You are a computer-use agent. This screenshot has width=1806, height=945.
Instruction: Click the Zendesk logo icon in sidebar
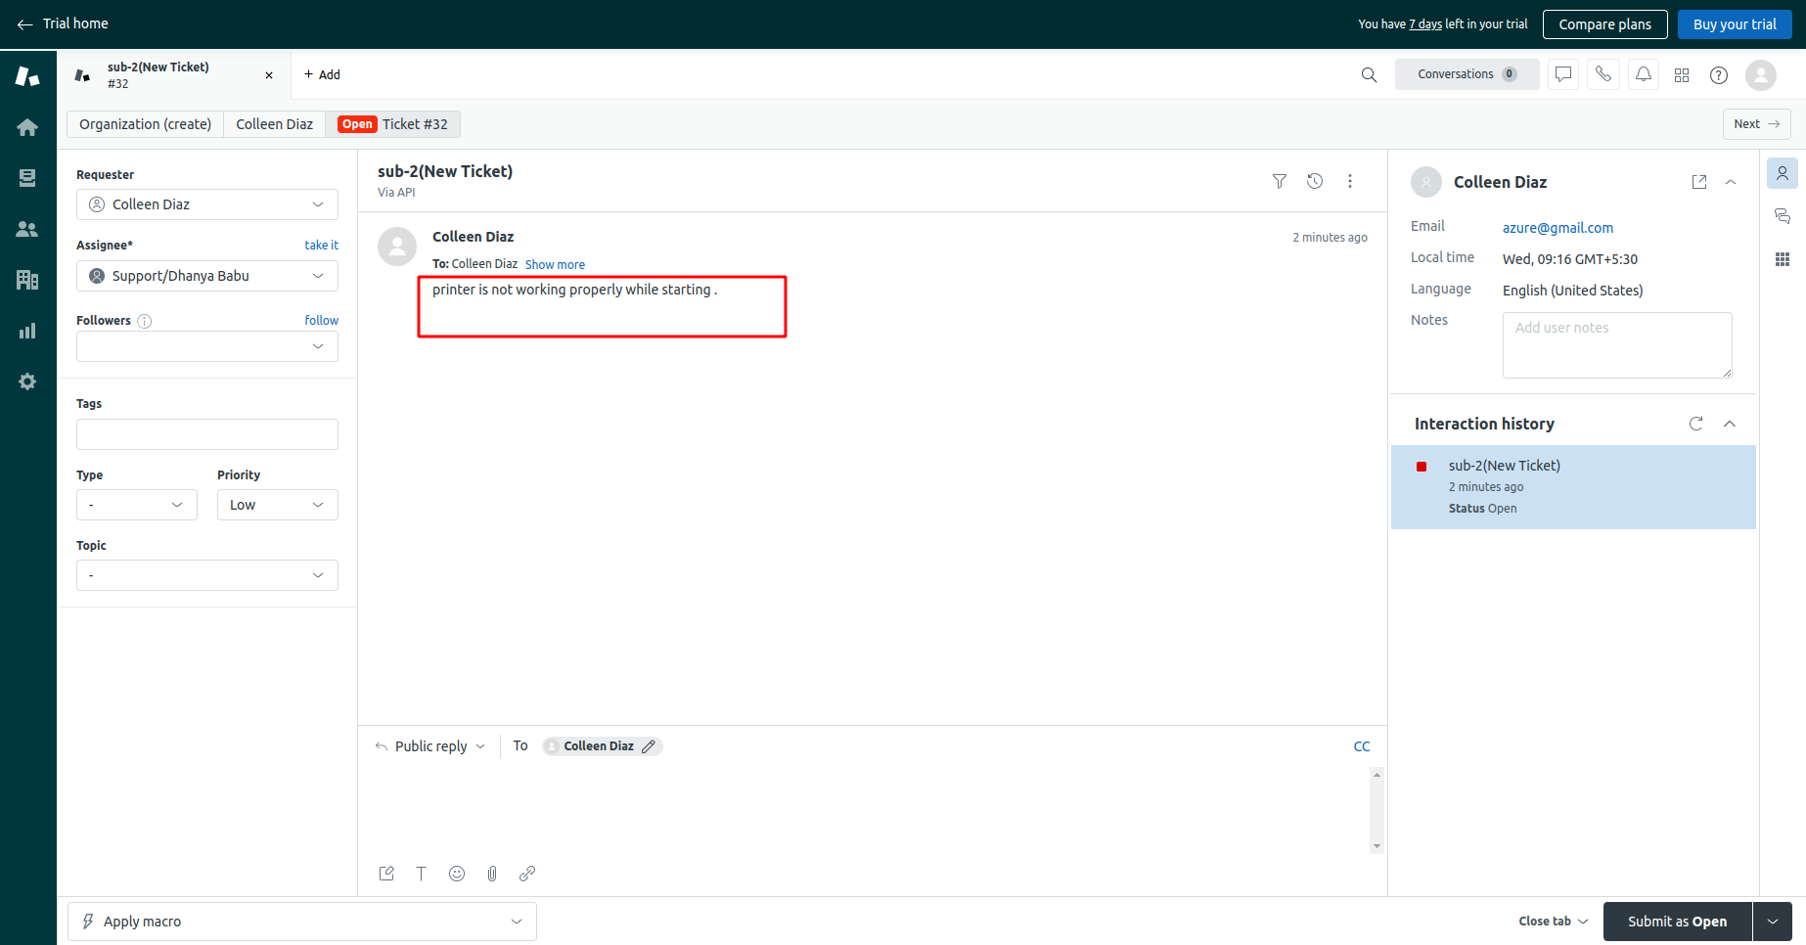pyautogui.click(x=27, y=76)
